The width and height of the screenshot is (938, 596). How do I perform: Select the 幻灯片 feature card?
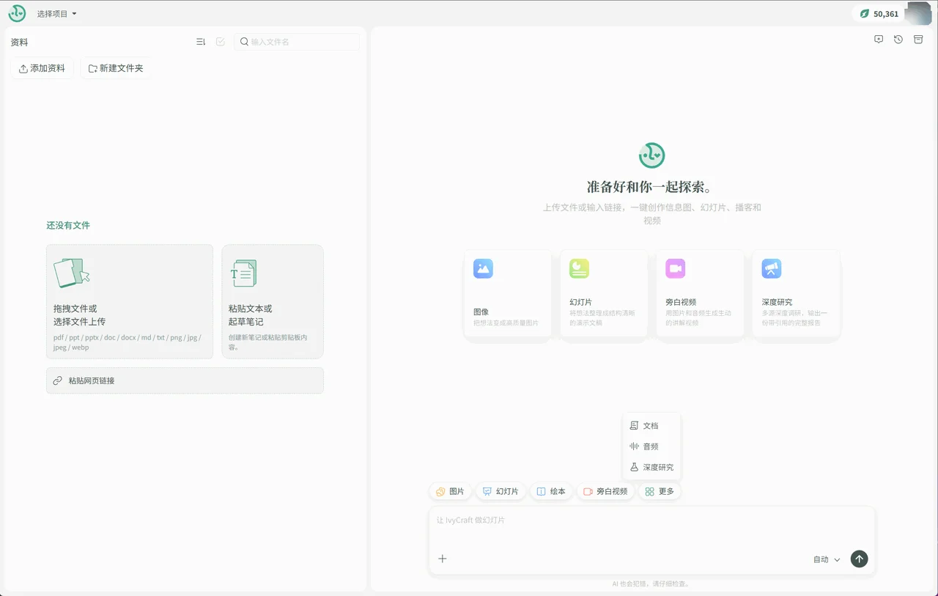tap(604, 293)
